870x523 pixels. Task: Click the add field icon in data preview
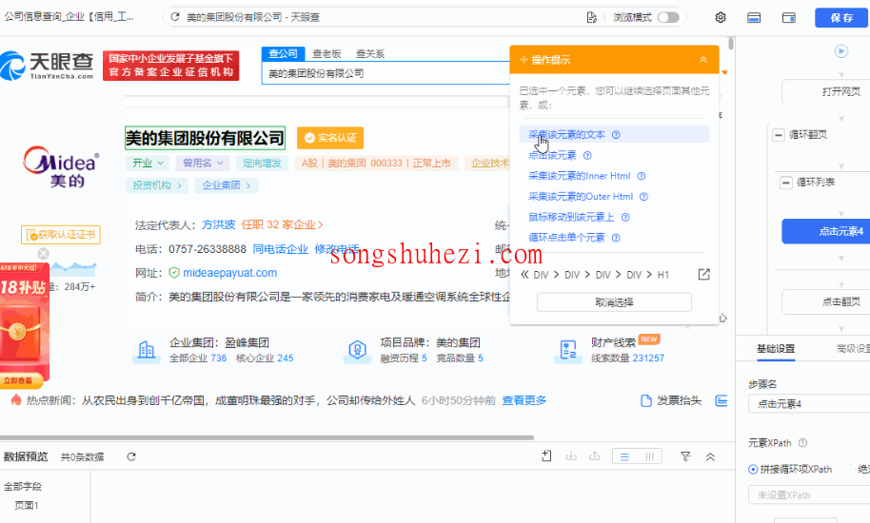pyautogui.click(x=546, y=456)
